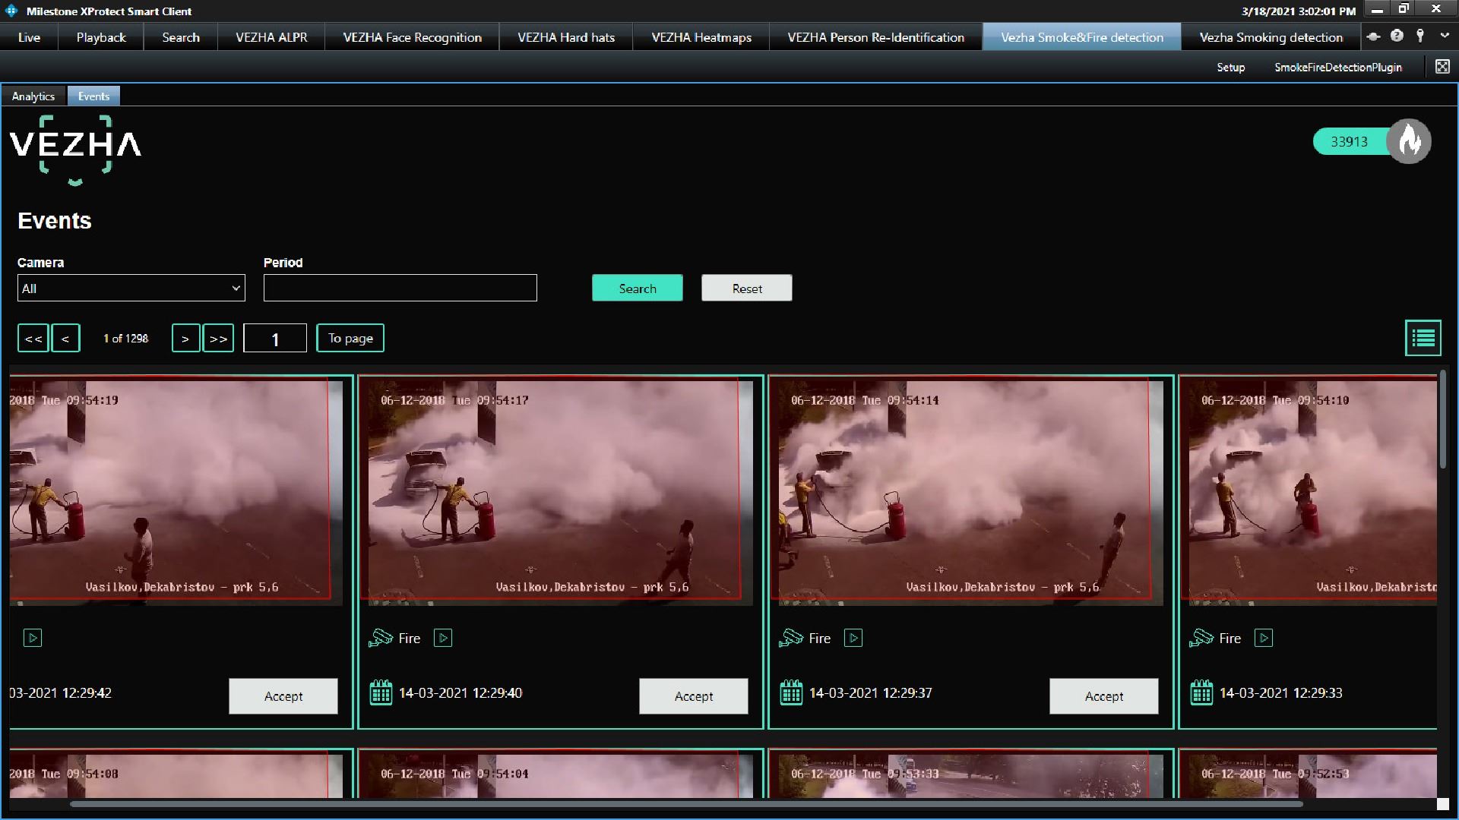Click the Period input field
1459x820 pixels.
(400, 288)
